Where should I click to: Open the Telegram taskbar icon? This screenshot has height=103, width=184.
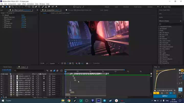pyautogui.click(x=105, y=100)
